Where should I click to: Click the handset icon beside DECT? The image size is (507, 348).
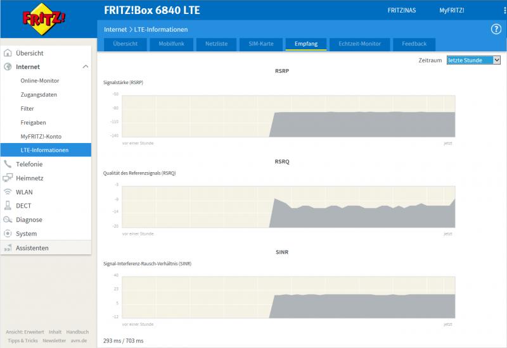click(8, 205)
